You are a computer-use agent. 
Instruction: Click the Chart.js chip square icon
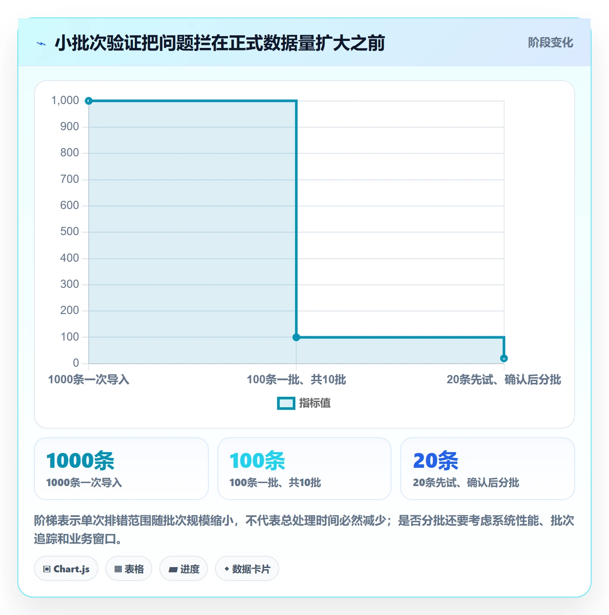[x=47, y=569]
